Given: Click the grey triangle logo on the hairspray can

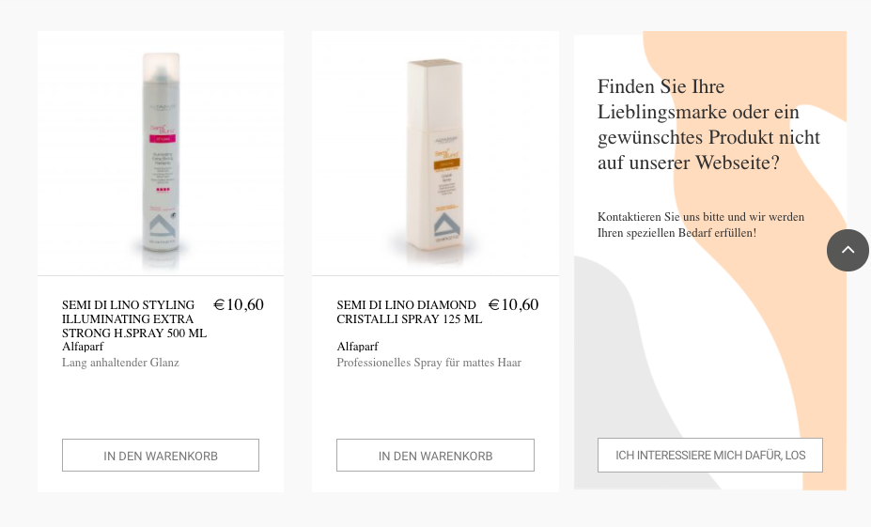Looking at the screenshot, I should [163, 225].
